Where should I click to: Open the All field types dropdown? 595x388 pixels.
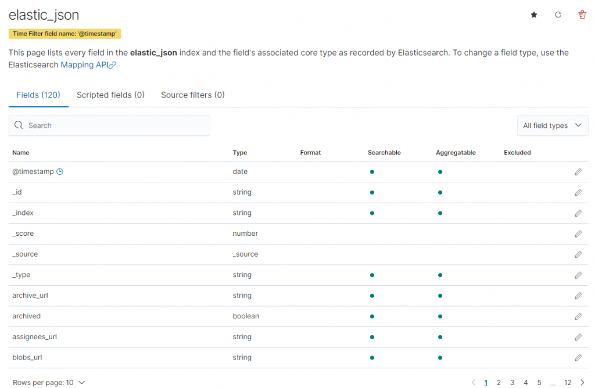(x=553, y=125)
